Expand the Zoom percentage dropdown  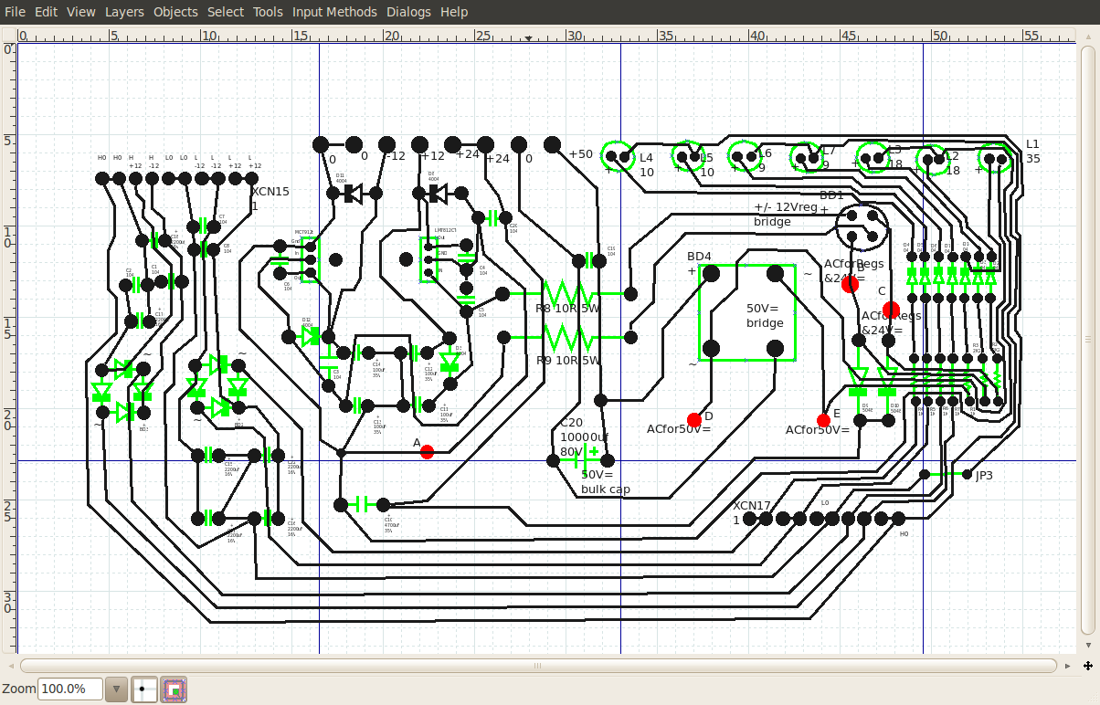point(116,689)
